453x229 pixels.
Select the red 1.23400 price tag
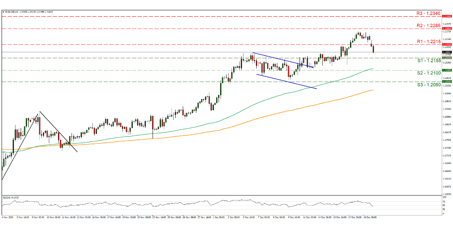pos(447,16)
